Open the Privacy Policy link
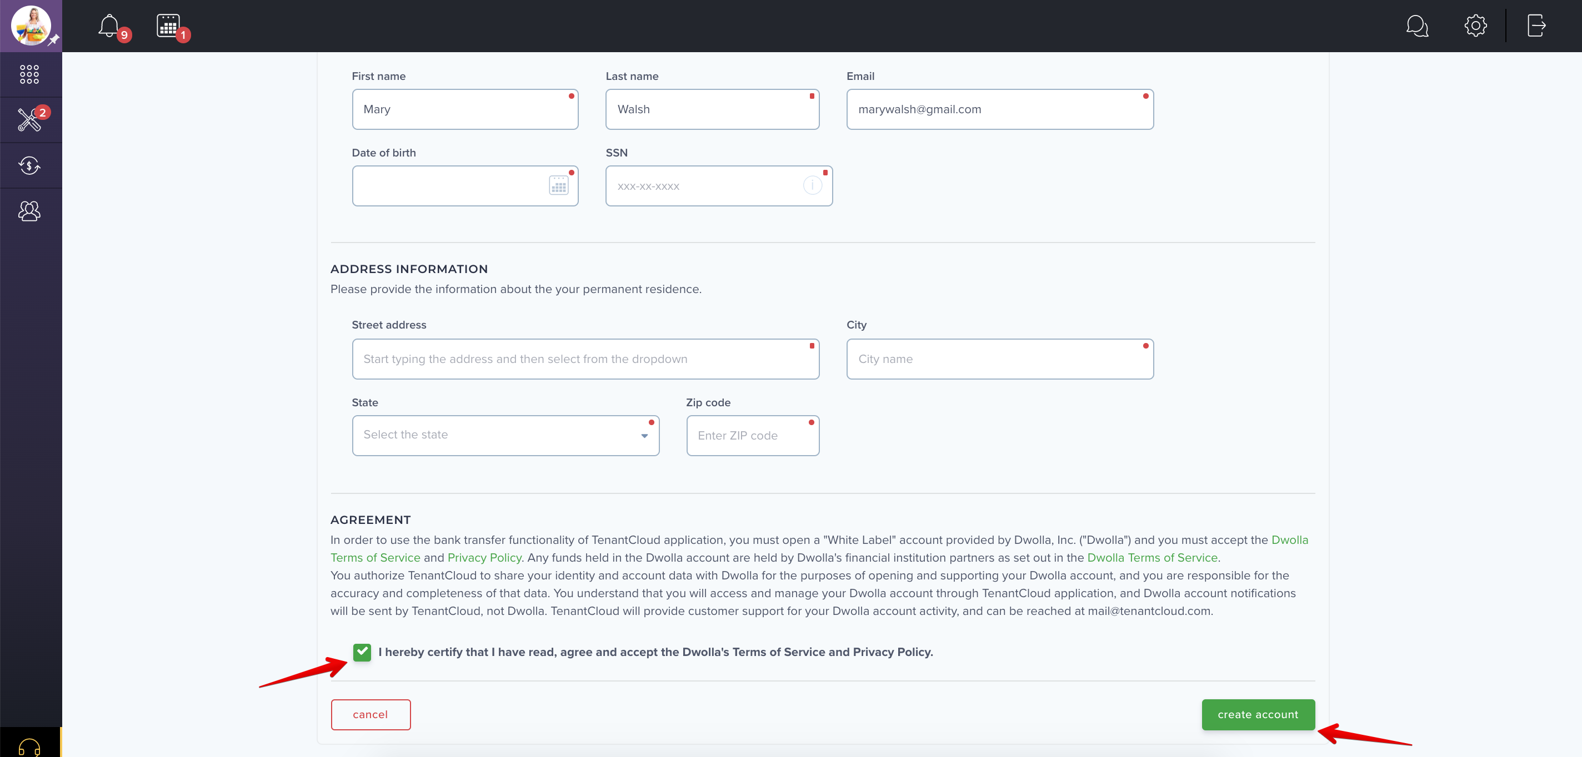 tap(484, 558)
